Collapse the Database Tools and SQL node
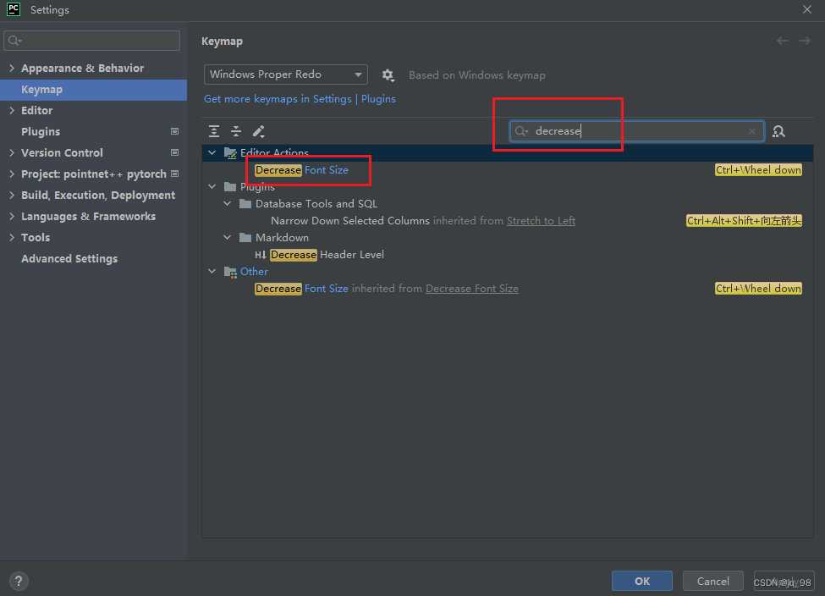This screenshot has height=596, width=825. coord(228,204)
